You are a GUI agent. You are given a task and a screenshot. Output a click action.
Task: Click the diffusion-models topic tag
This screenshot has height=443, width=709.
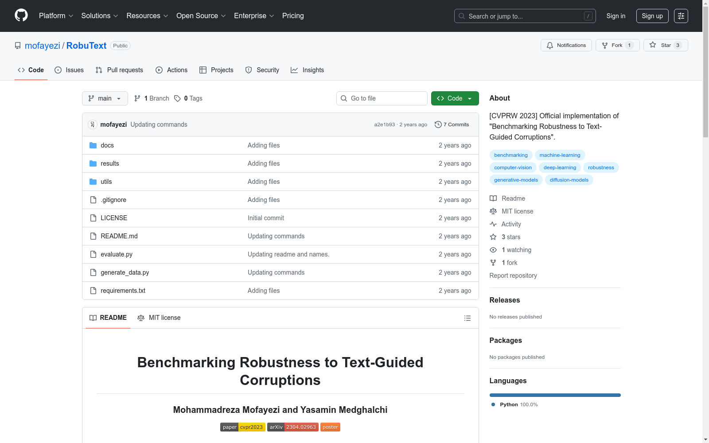tap(569, 180)
